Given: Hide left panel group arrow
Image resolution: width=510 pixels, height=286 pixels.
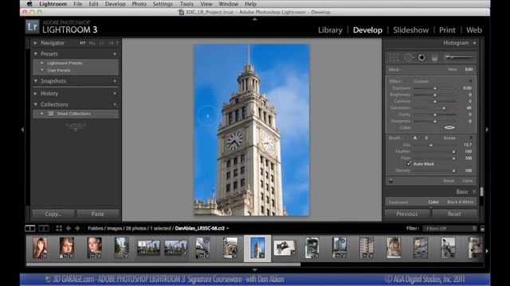Looking at the screenshot, I should point(22,129).
